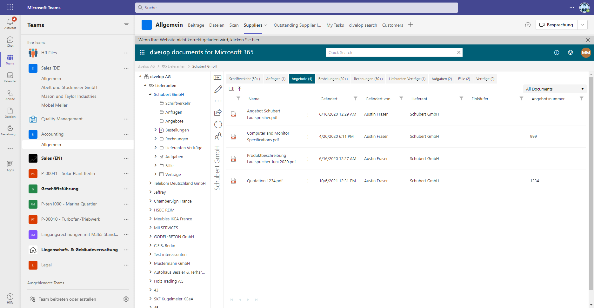This screenshot has width=594, height=308.
Task: Open the Microsoft Teams app launcher grid
Action: [10, 7]
